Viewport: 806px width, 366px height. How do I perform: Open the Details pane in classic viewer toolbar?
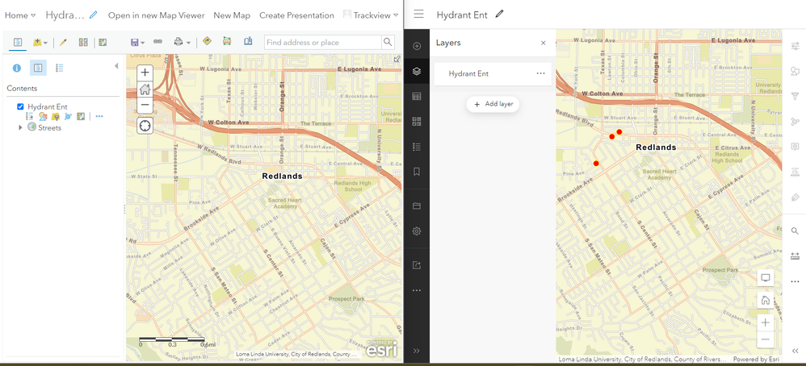[18, 42]
